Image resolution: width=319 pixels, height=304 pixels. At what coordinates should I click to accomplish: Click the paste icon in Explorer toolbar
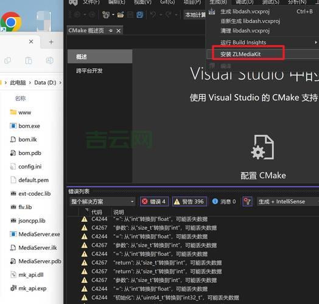click(29, 60)
